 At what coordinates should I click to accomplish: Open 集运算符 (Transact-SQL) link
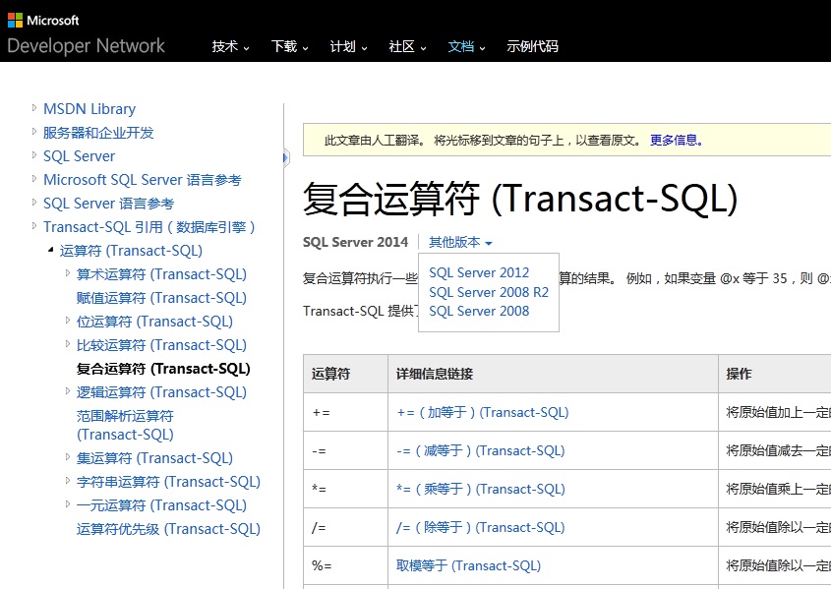point(154,457)
